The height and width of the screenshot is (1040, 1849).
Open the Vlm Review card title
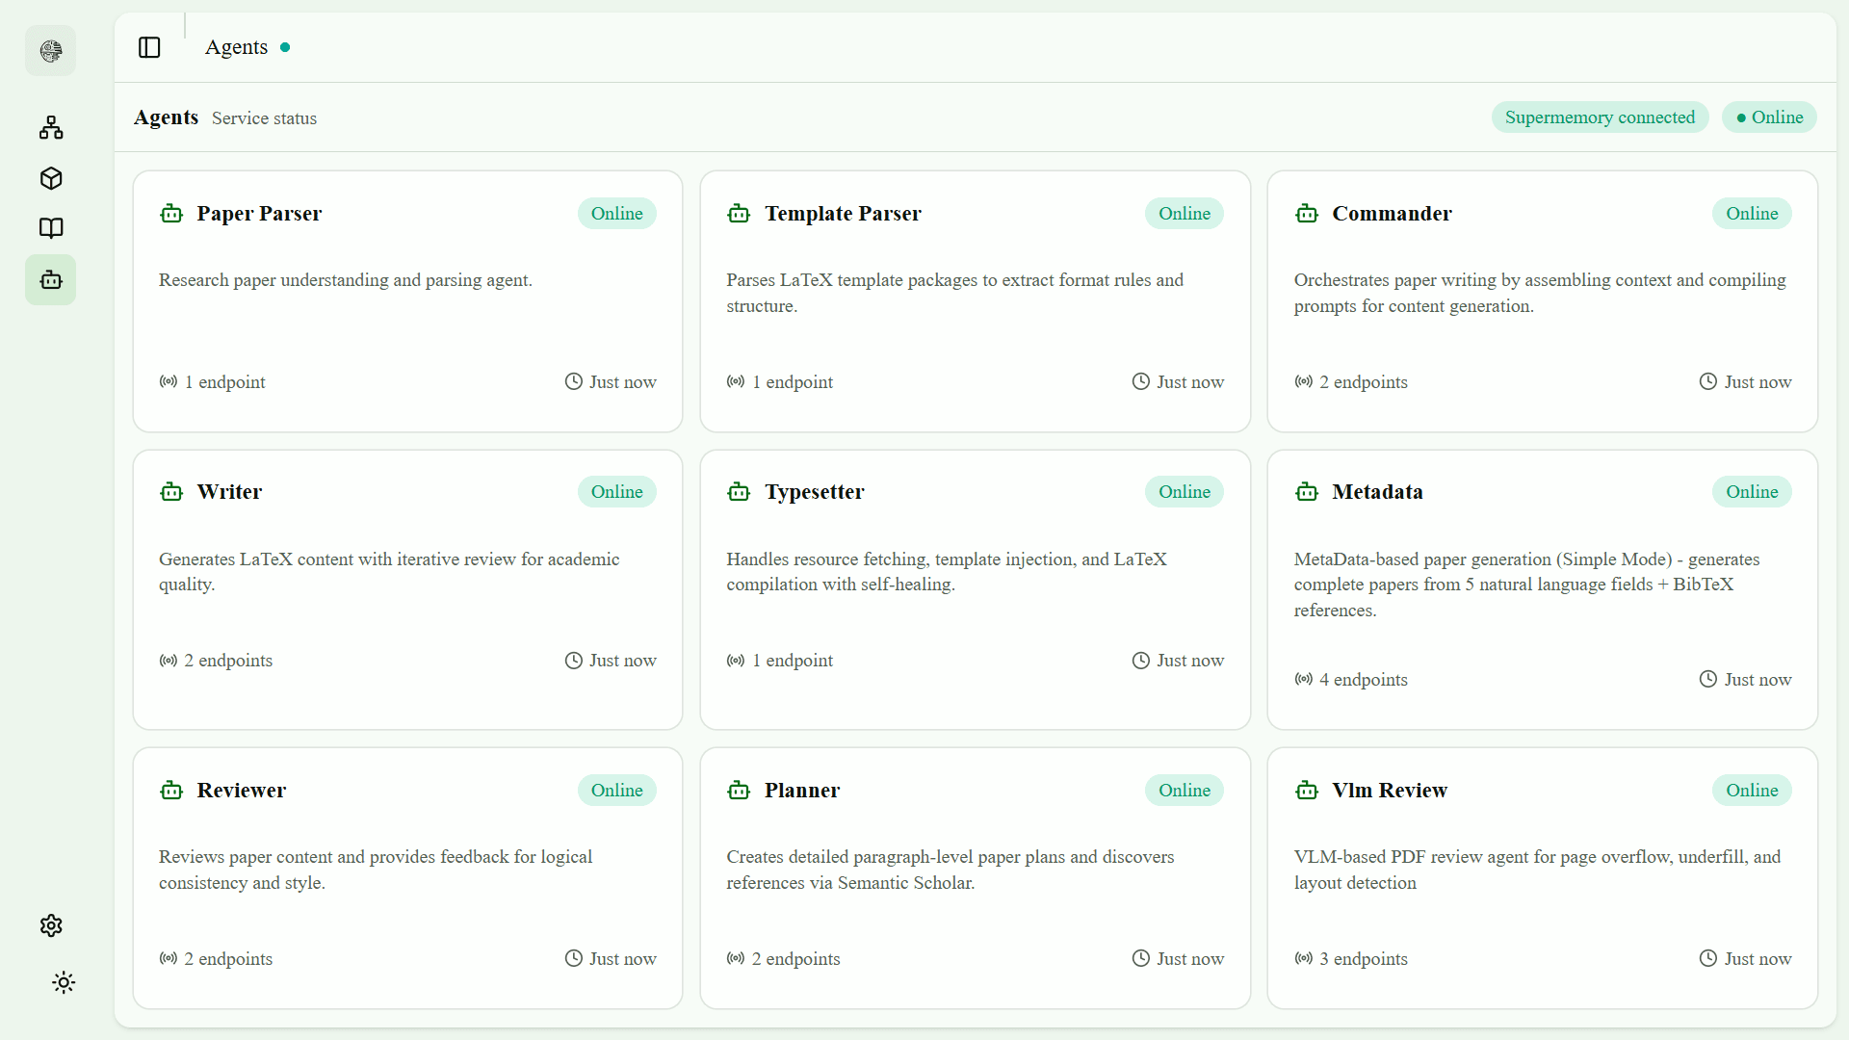1390,791
